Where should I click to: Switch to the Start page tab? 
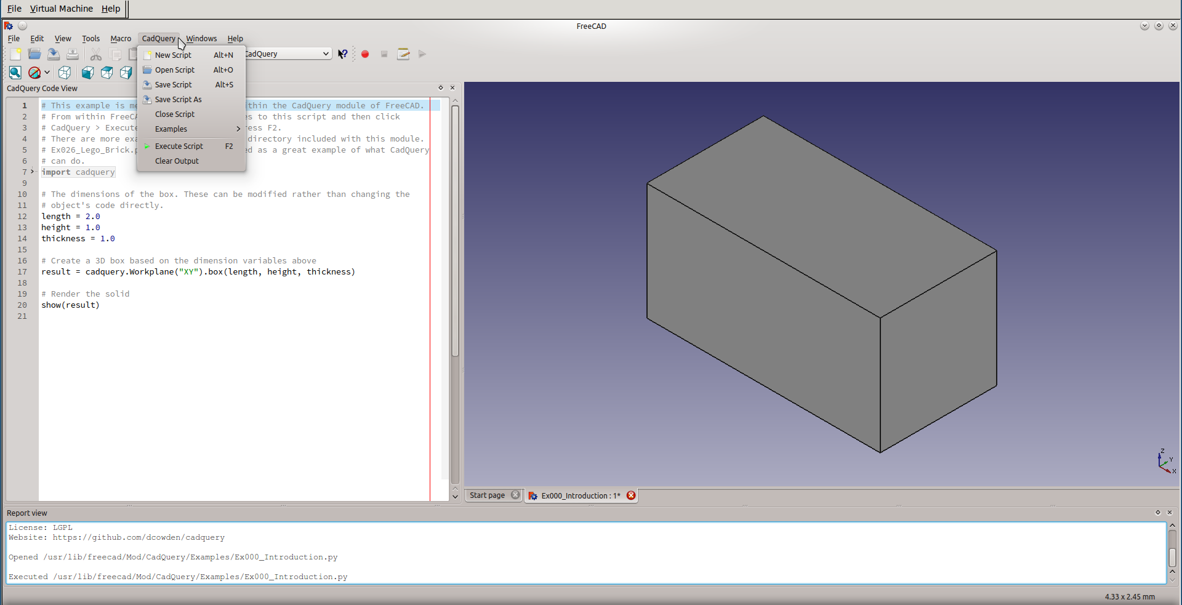point(487,495)
